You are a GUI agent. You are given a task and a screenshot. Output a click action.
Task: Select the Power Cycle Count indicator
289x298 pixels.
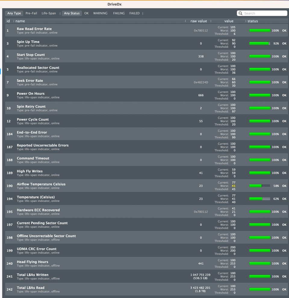click(146, 121)
